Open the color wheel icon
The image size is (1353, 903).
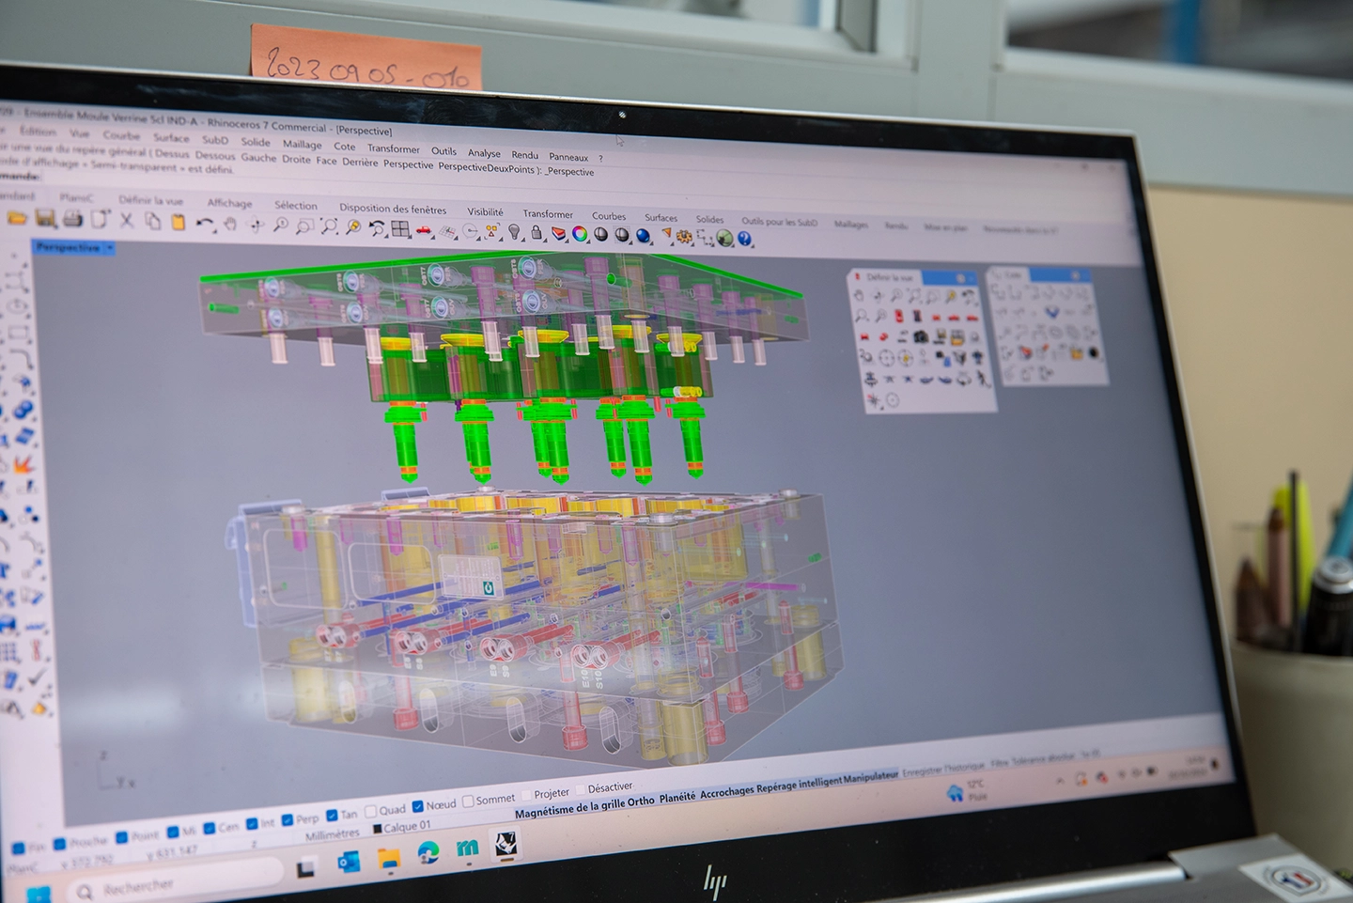tap(580, 234)
